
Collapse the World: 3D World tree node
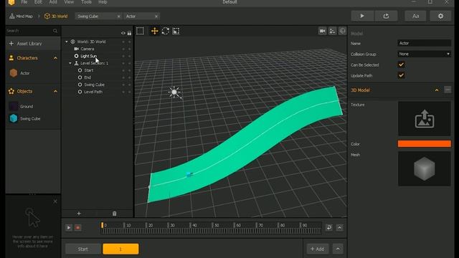(67, 42)
